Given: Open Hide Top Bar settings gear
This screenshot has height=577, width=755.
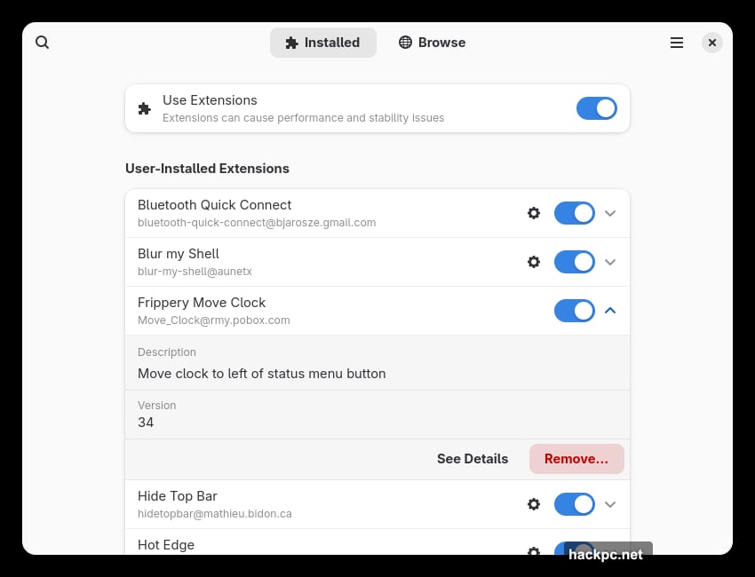Looking at the screenshot, I should click(x=534, y=504).
